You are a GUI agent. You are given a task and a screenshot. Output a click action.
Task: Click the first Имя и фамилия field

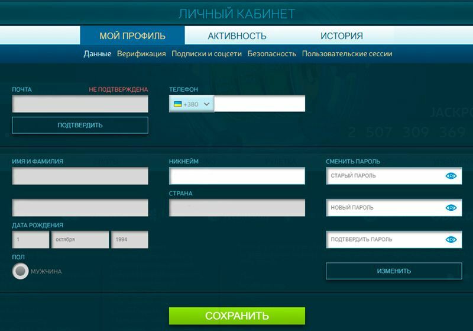80,176
